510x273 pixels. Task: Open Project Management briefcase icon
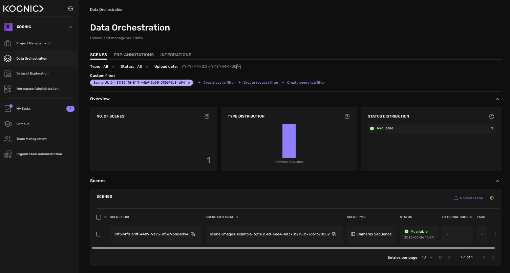tap(7, 43)
